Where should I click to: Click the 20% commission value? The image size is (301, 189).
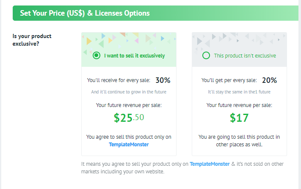tap(269, 80)
